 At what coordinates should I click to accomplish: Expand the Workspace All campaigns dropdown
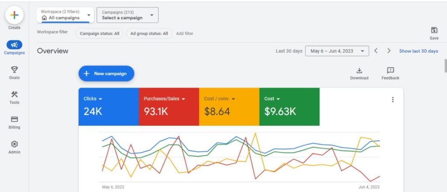(x=65, y=15)
